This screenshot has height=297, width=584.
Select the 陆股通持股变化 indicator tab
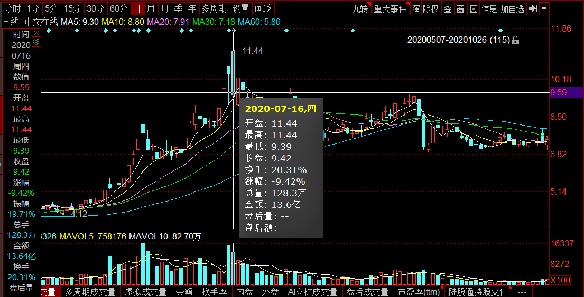coord(479,292)
